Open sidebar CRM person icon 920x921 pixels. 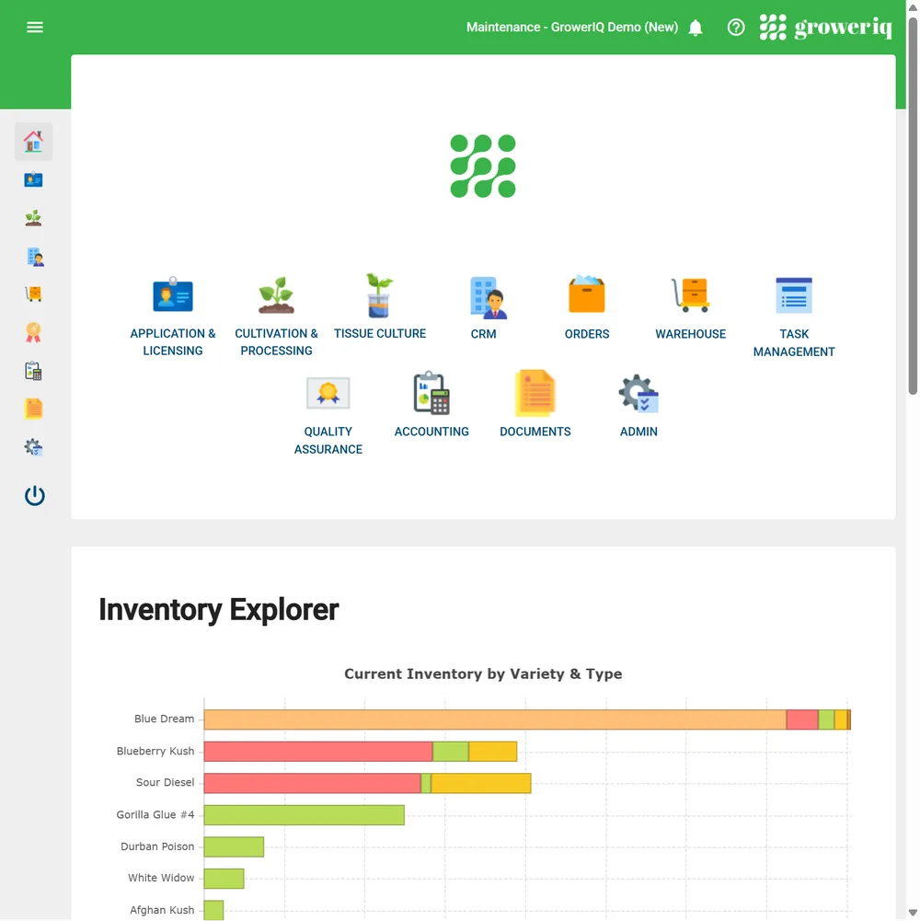(35, 257)
